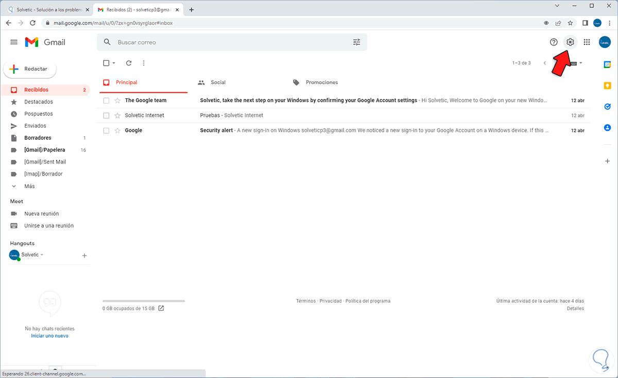Click Redactar compose button

click(x=30, y=69)
